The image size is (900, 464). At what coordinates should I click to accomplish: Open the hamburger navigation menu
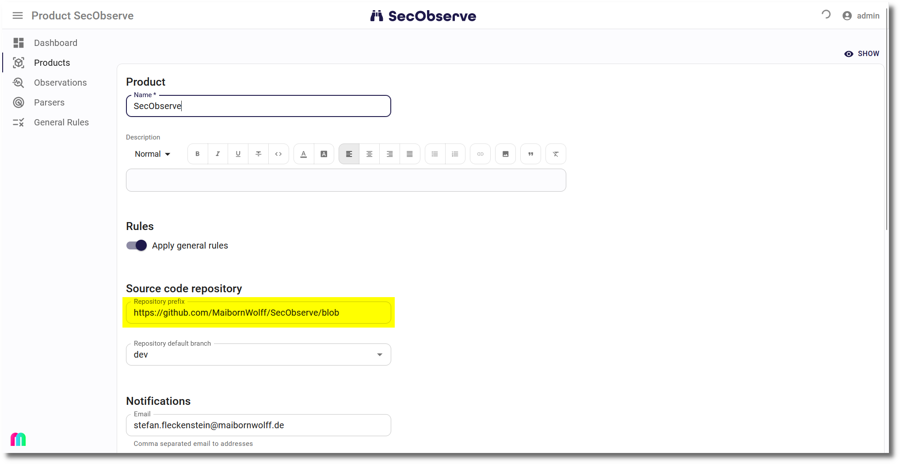coord(18,15)
